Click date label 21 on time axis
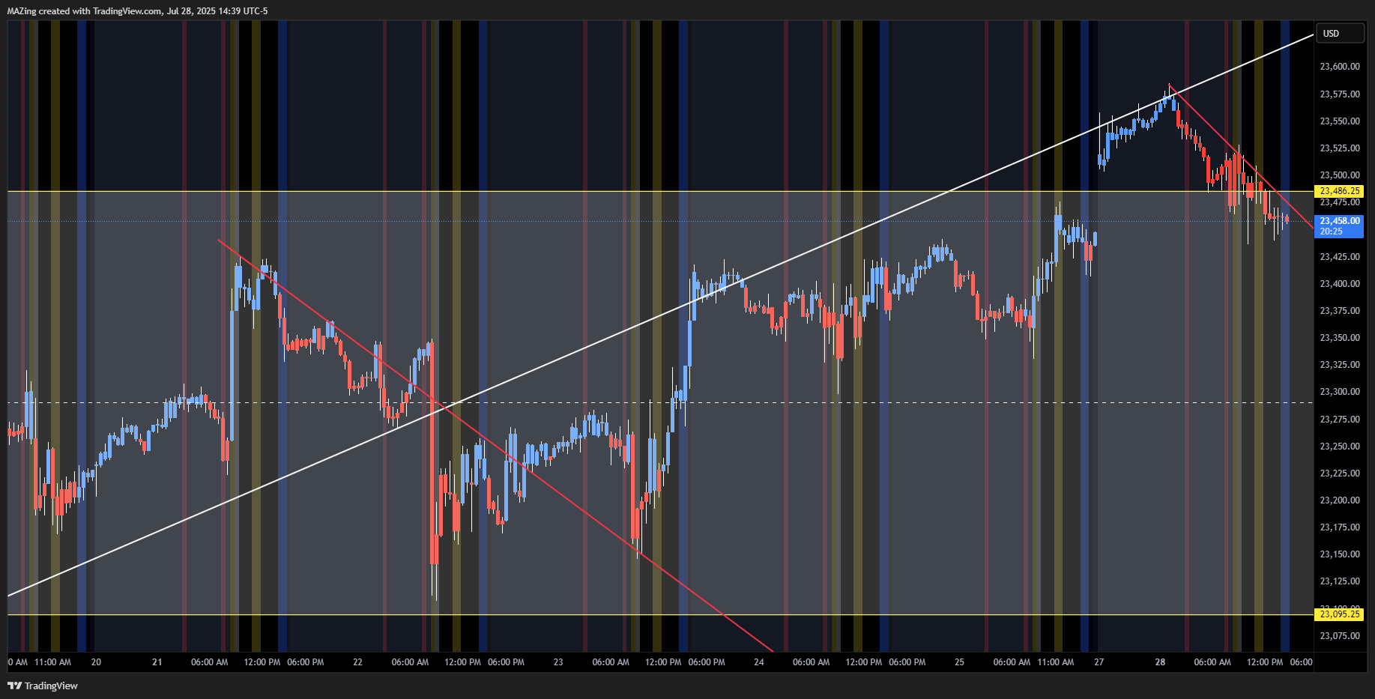 coord(157,662)
